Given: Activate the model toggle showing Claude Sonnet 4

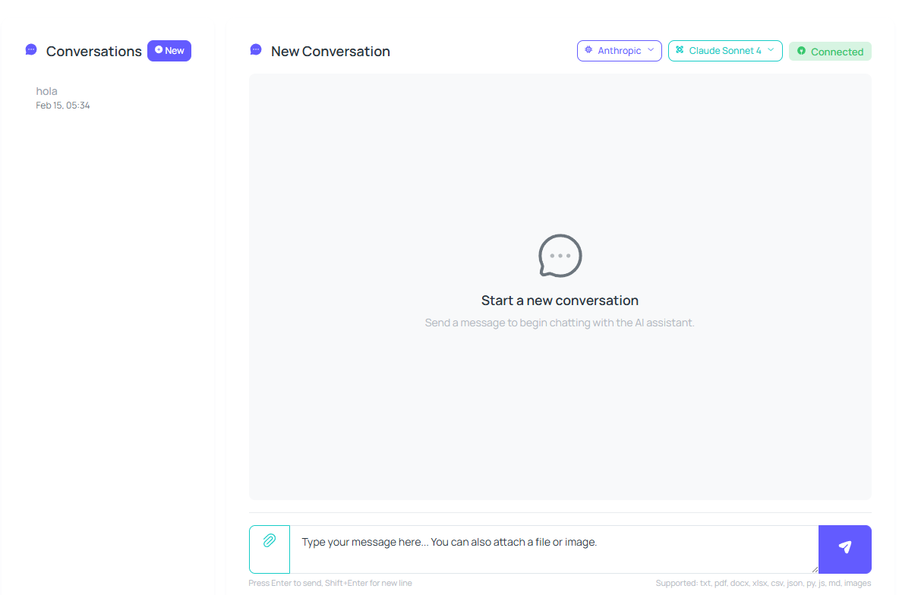Looking at the screenshot, I should click(725, 51).
